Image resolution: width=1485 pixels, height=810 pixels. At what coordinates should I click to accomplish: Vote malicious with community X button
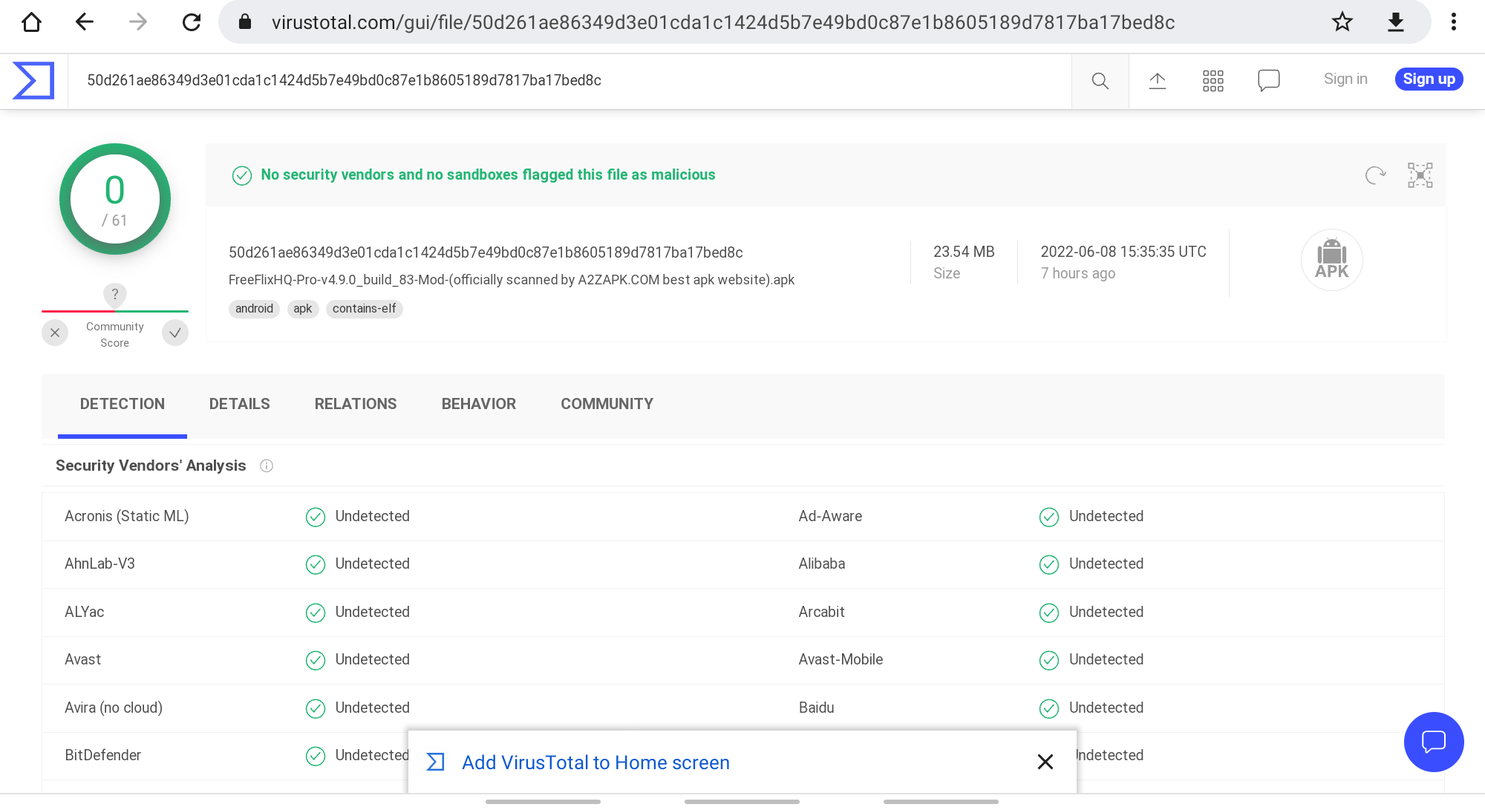(55, 333)
